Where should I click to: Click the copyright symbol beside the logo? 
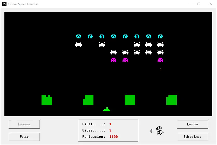pos(152,131)
